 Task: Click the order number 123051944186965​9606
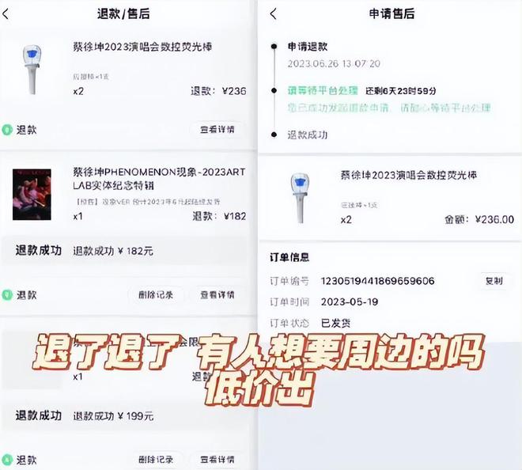[377, 281]
